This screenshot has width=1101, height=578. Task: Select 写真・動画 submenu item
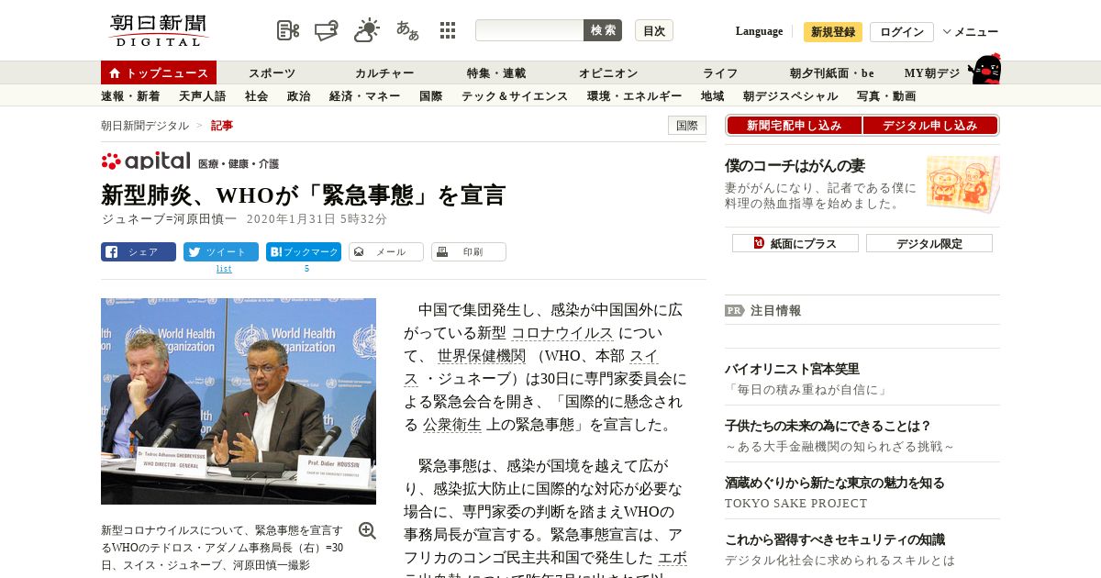(x=886, y=95)
